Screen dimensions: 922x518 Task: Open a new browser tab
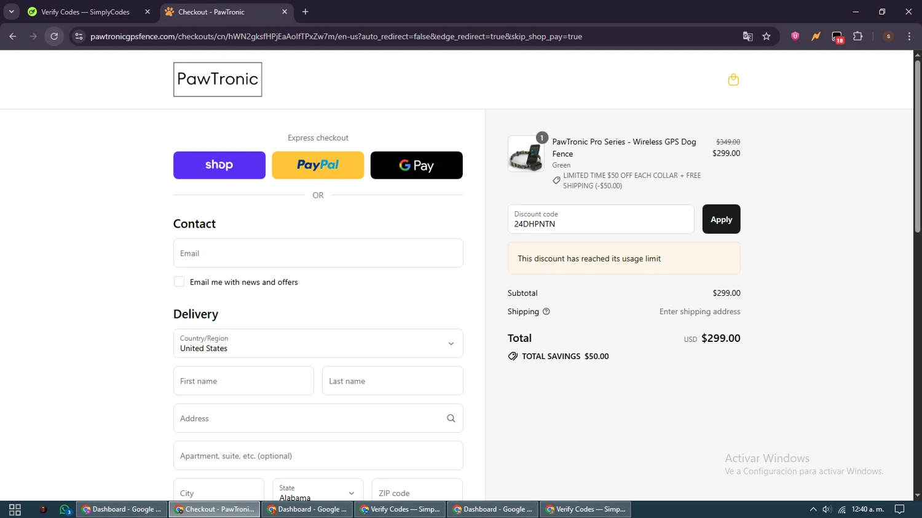(305, 12)
